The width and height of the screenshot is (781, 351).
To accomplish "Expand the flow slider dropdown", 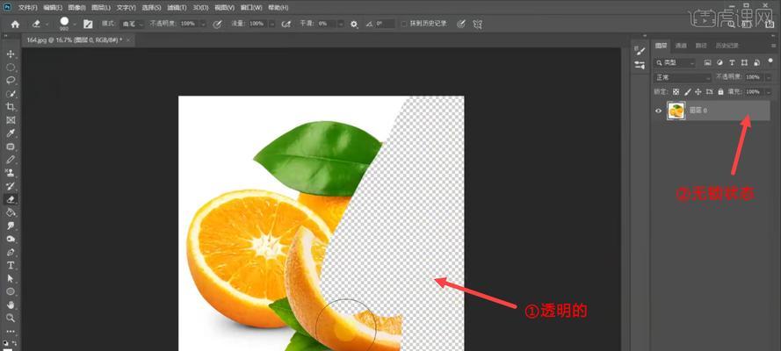I will click(x=272, y=24).
